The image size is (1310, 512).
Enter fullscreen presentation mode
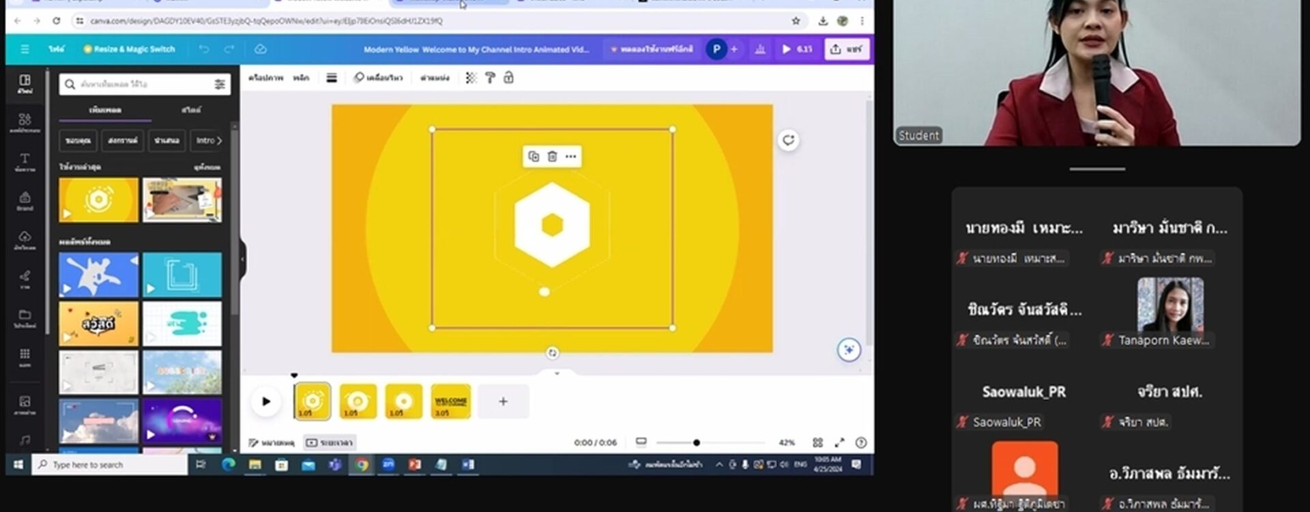(x=839, y=443)
